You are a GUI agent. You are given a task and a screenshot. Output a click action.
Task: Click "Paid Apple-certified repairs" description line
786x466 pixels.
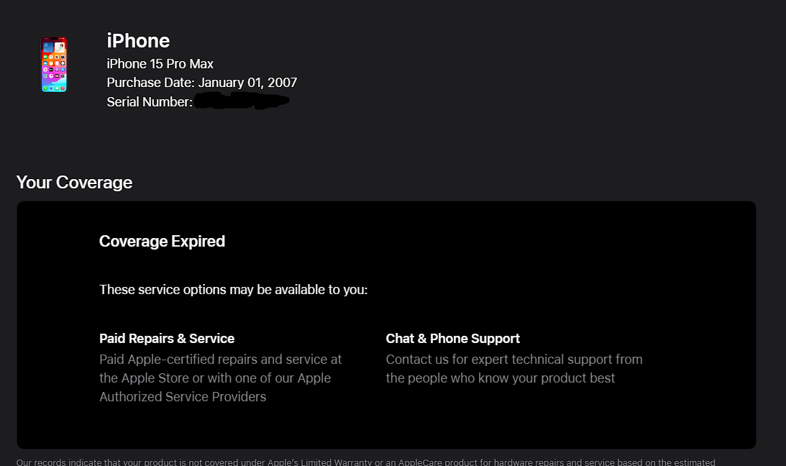(x=220, y=360)
